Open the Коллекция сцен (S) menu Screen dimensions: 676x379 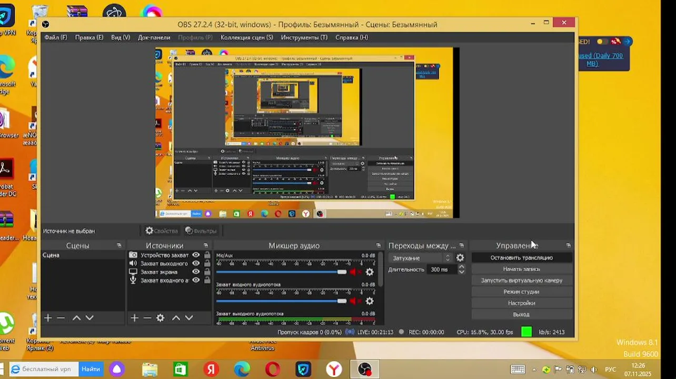pos(246,37)
